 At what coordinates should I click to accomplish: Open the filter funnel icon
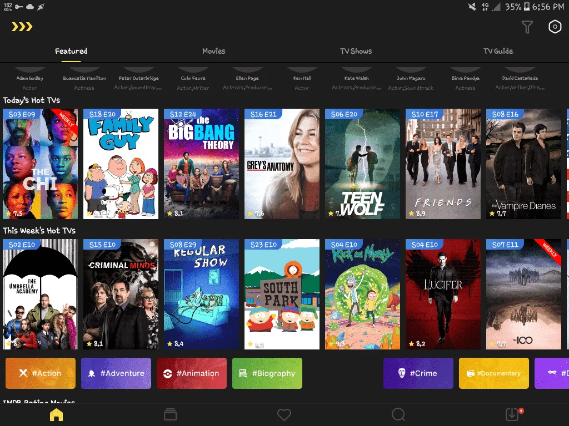[527, 27]
